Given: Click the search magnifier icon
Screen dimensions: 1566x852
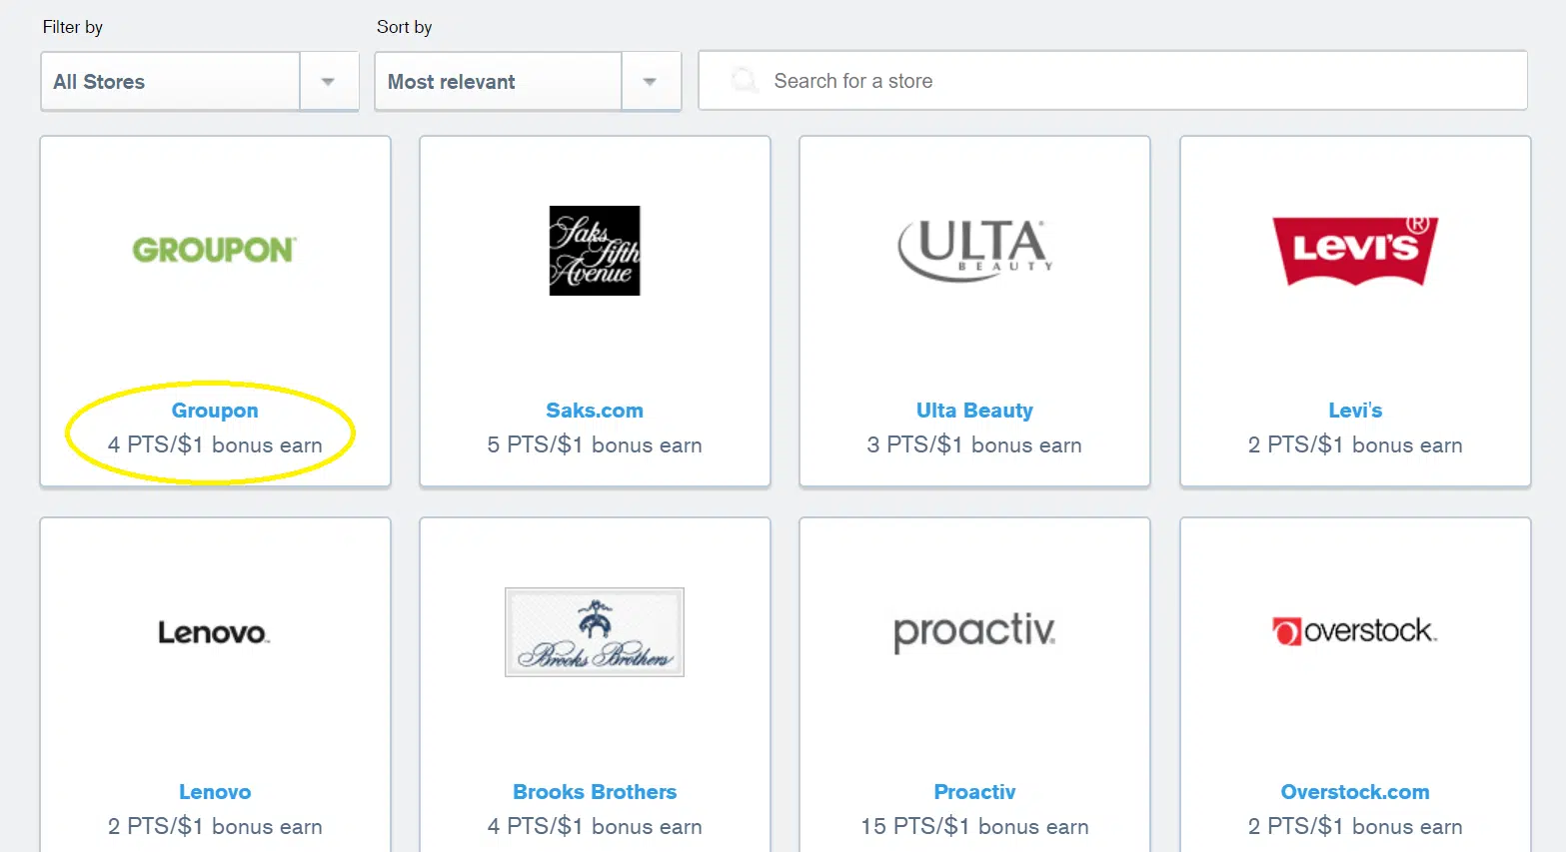Looking at the screenshot, I should [745, 80].
